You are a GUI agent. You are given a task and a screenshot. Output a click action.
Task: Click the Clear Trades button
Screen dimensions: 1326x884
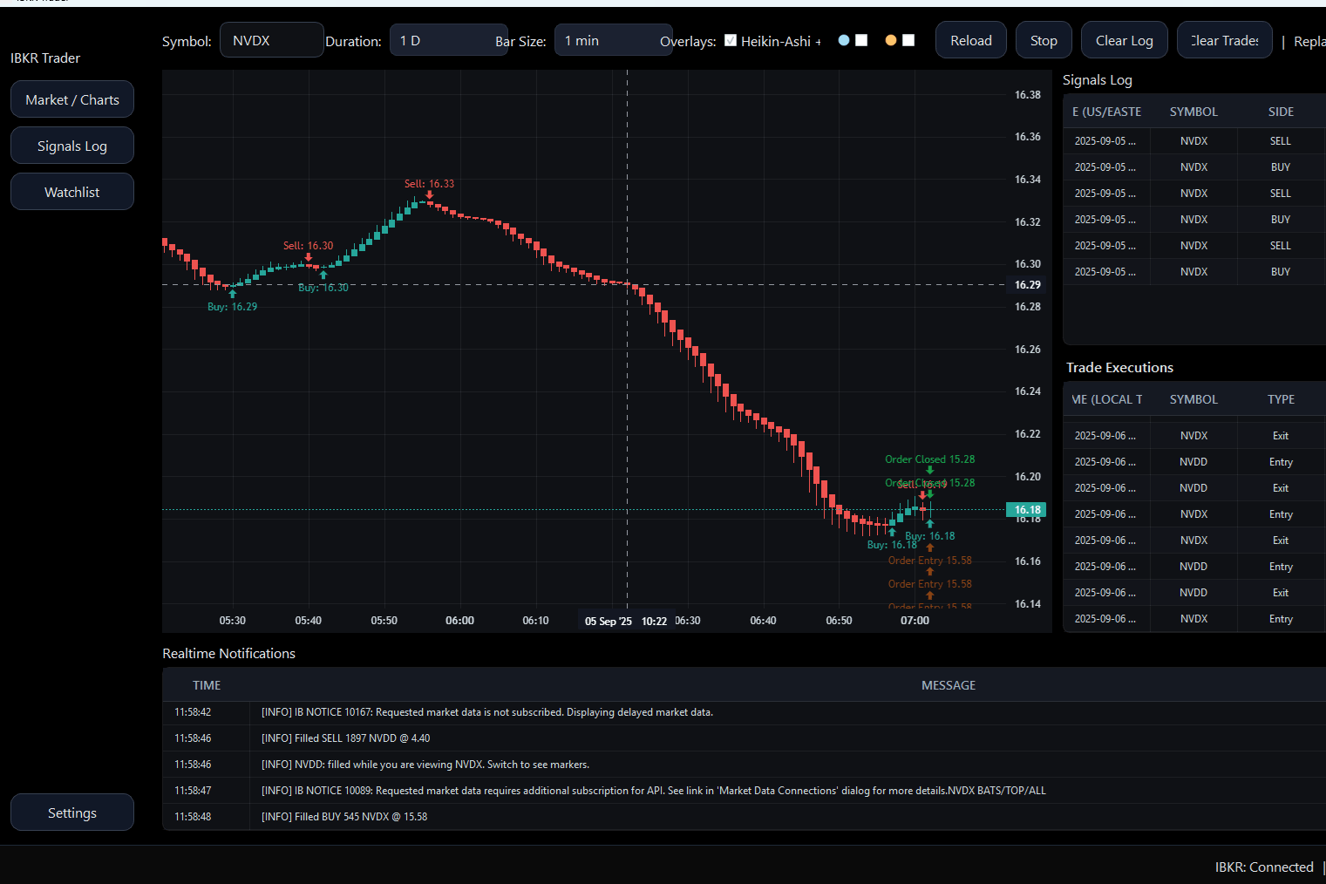(1224, 39)
